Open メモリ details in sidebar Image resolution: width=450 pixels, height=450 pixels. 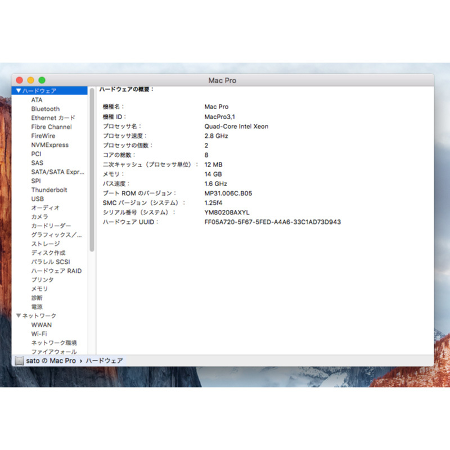[39, 289]
